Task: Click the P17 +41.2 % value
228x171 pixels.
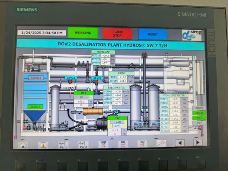Action: click(x=114, y=130)
